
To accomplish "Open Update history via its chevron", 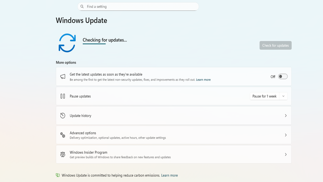I will coord(286,116).
